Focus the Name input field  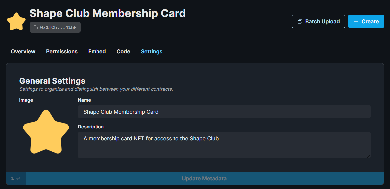pos(224,112)
